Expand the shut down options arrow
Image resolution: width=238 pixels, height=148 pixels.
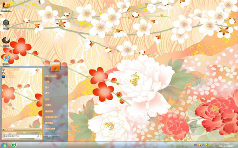tap(57, 136)
